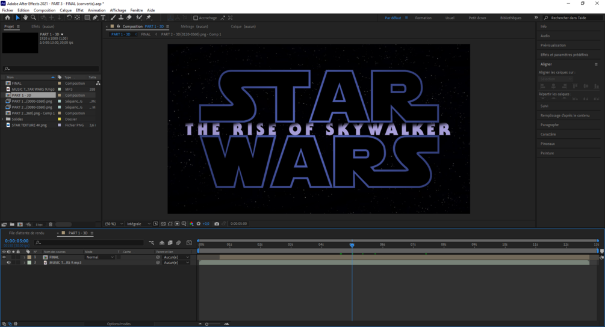Viewport: 605px width, 327px height.
Task: Open the 50% magnification dropdown
Action: 114,224
